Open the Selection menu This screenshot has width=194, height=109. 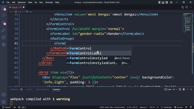tap(22, 2)
